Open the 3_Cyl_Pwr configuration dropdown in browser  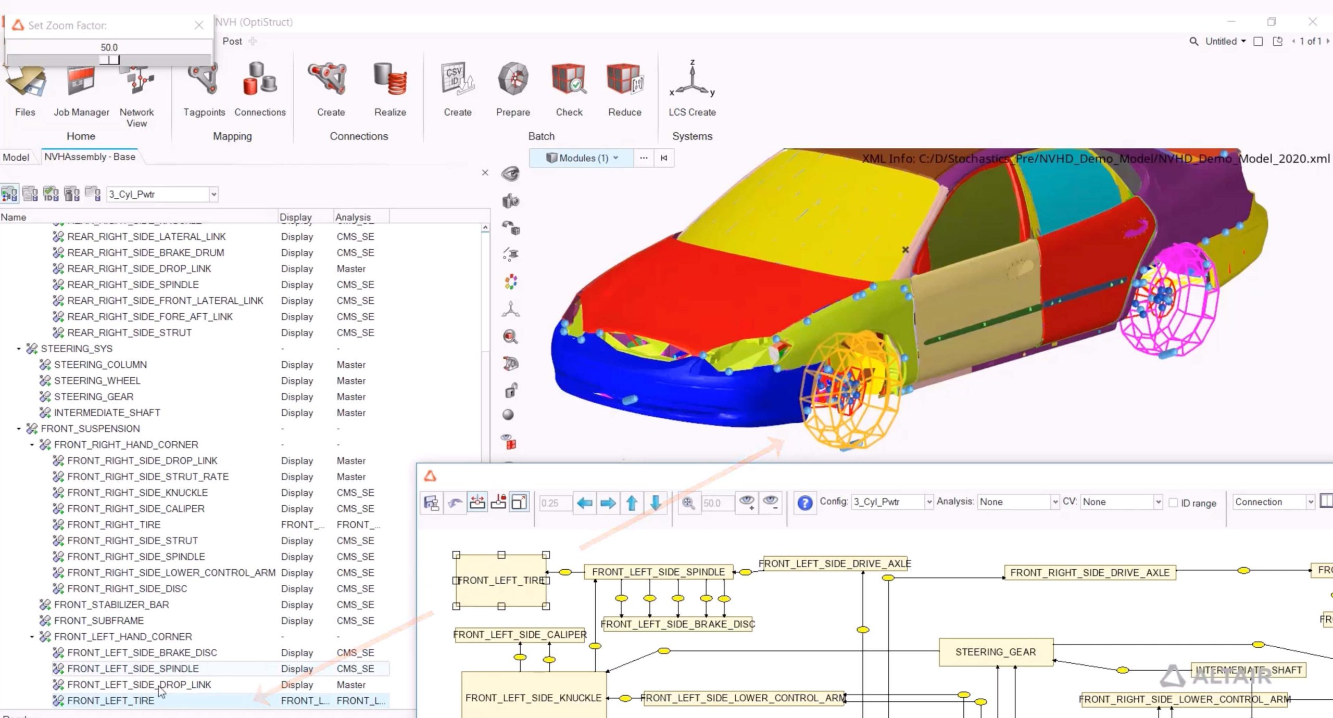click(213, 195)
